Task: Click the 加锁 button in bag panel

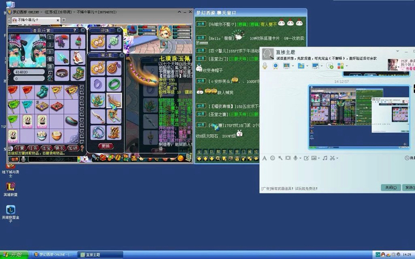Action: coord(73,148)
